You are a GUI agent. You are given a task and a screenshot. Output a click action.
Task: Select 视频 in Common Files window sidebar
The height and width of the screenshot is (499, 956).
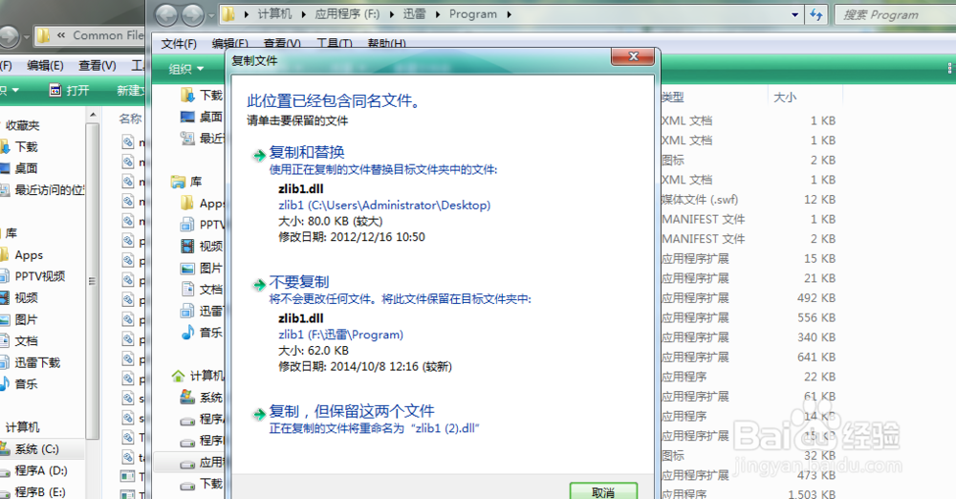click(x=19, y=297)
